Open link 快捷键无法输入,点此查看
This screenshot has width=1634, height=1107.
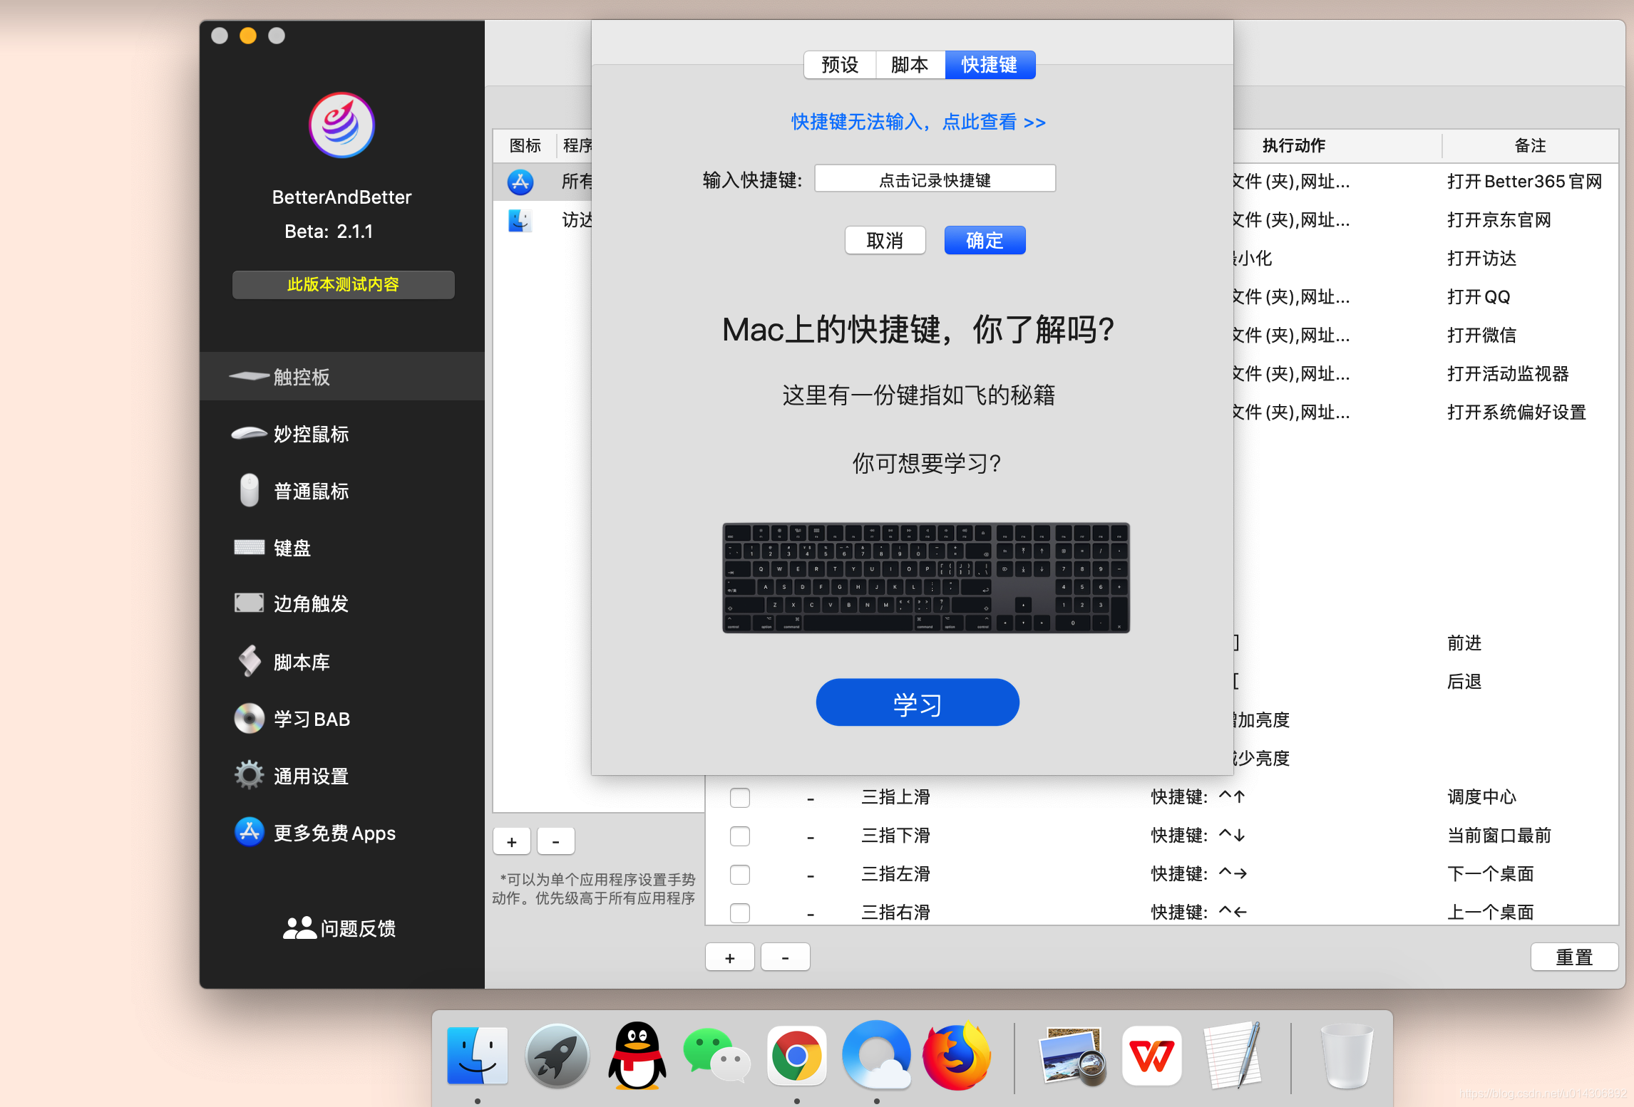tap(918, 122)
